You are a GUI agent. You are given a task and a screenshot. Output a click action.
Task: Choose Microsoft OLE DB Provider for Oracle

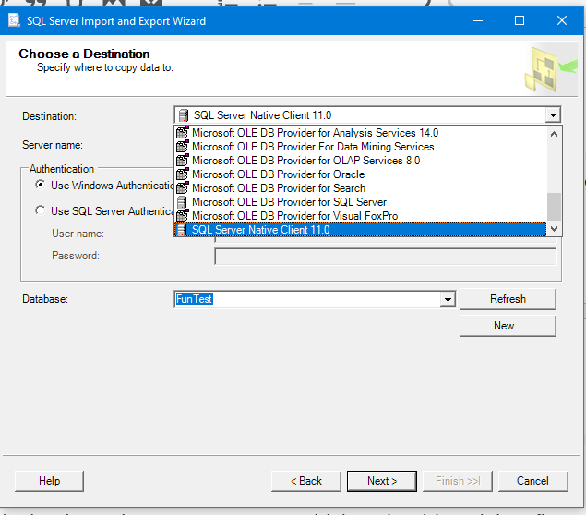pos(361,174)
